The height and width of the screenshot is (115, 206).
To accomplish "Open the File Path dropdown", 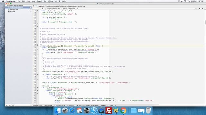I will pos(42,6).
